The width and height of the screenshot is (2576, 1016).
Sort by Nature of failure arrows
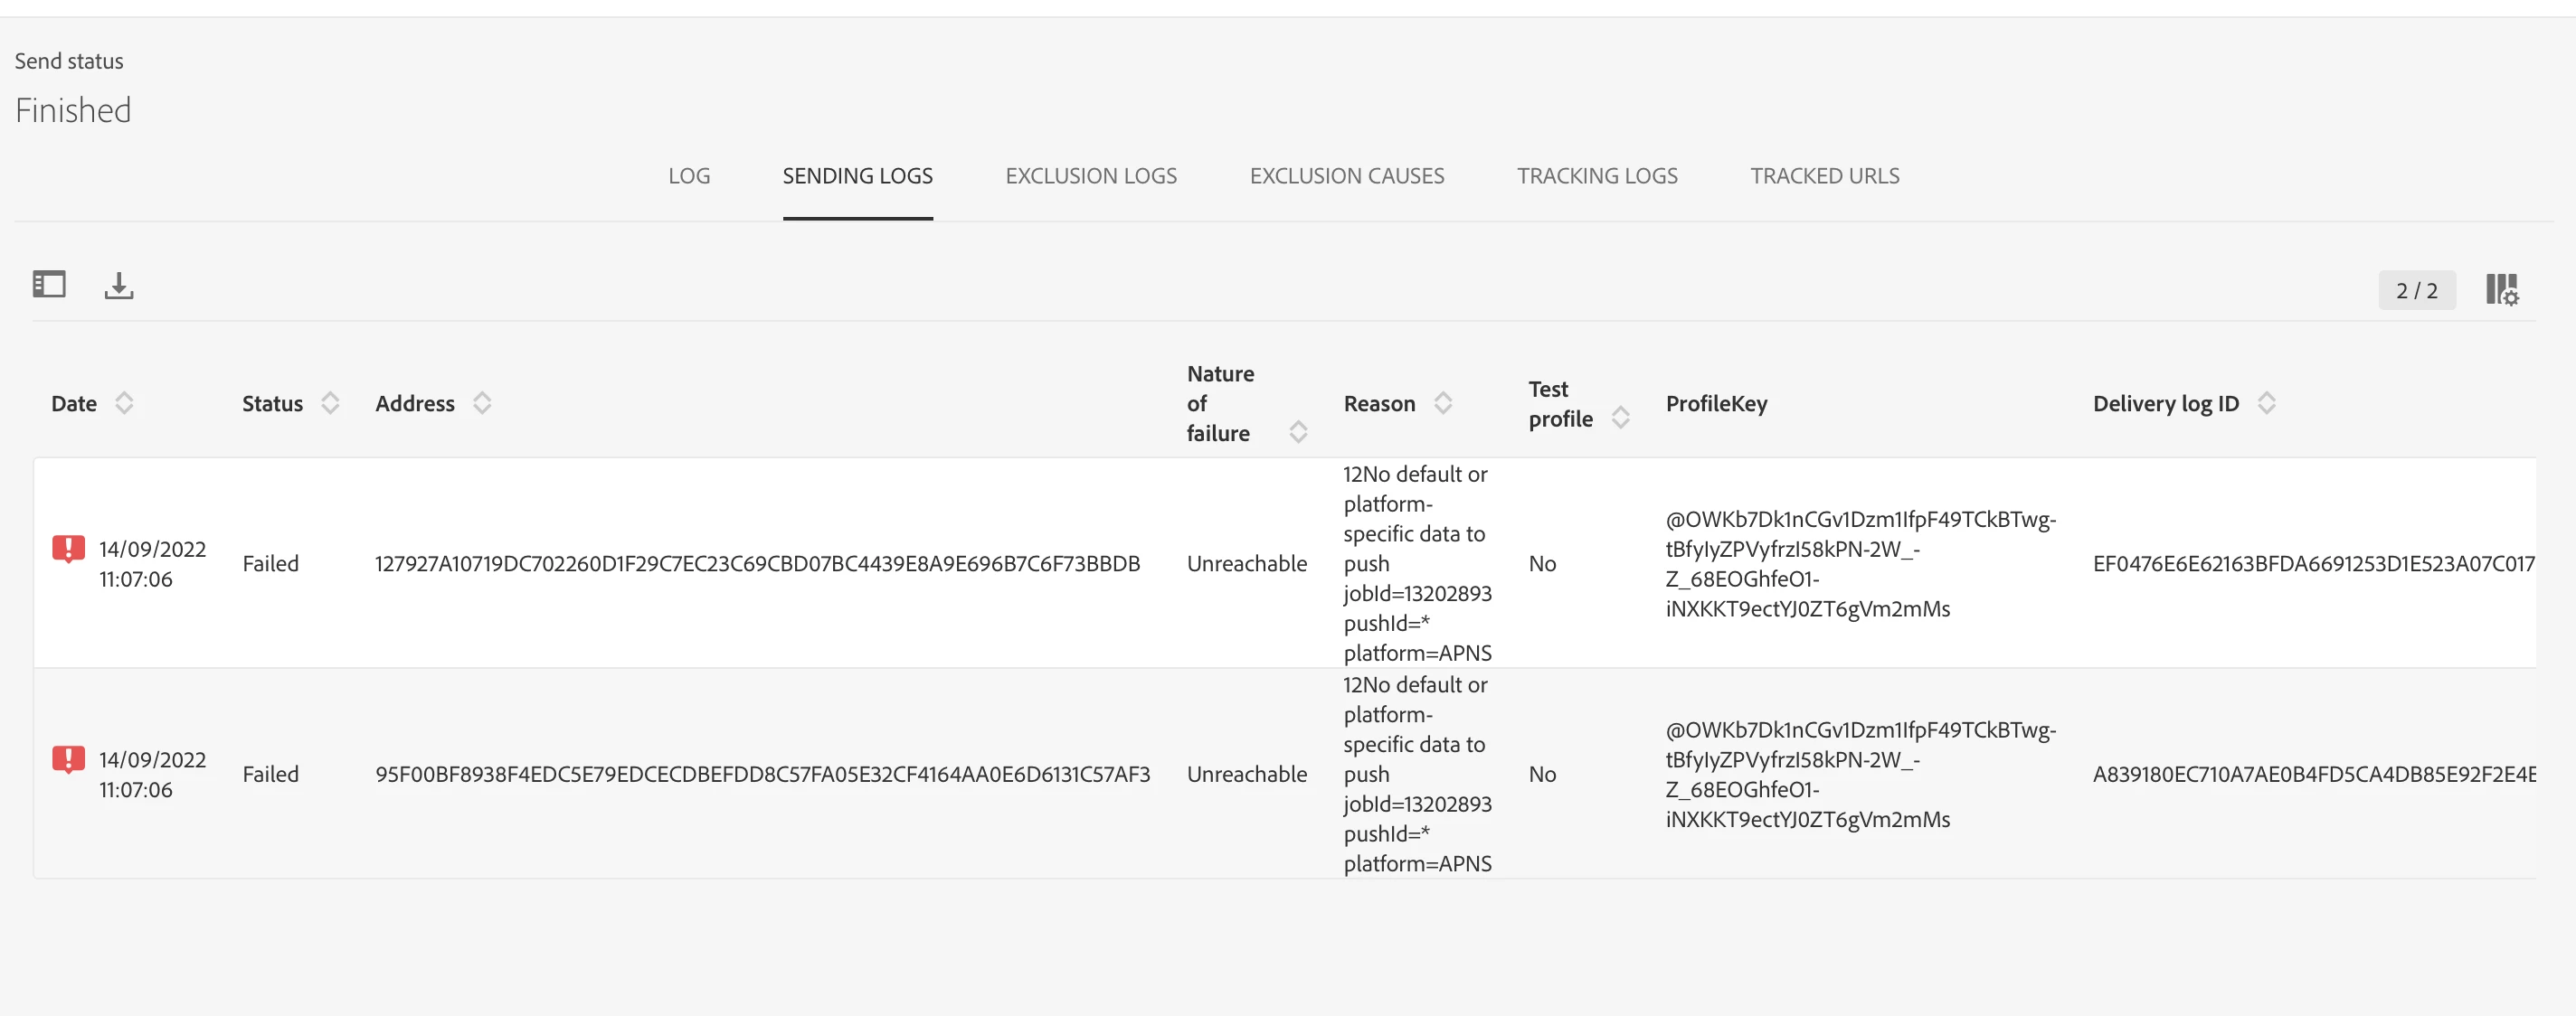[1298, 433]
